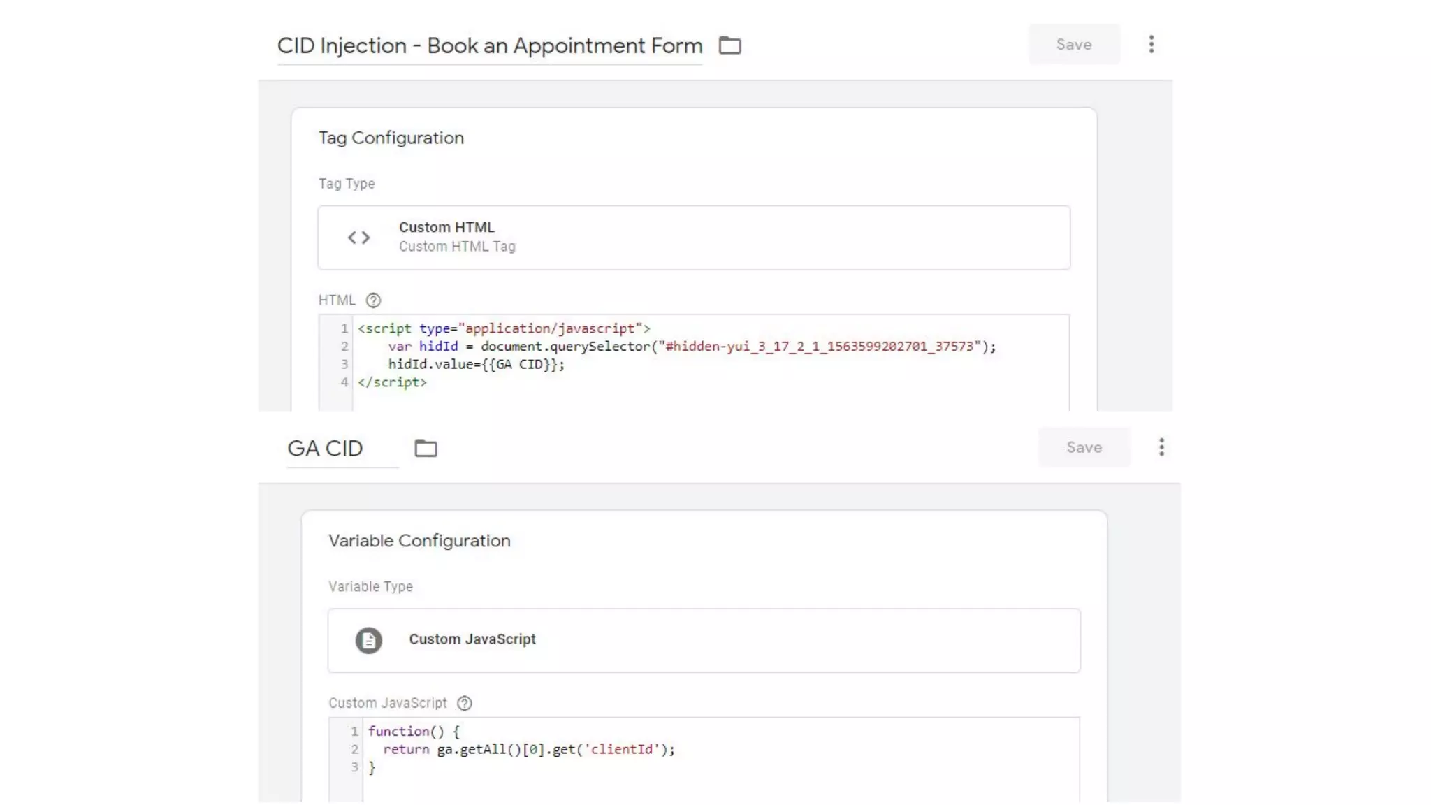Edit tag name CID Injection - Book an Appointment Form
Screen dimensions: 1431x805
(489, 46)
